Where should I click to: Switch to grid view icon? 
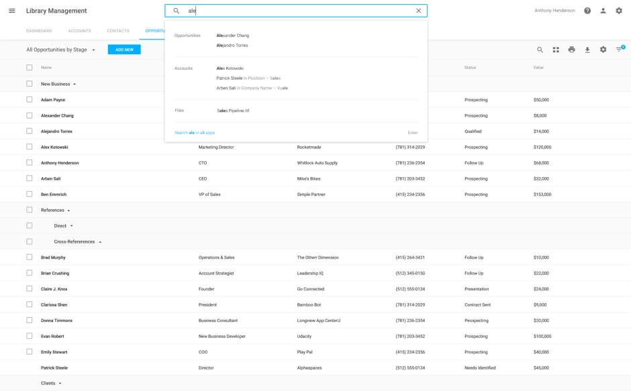556,50
